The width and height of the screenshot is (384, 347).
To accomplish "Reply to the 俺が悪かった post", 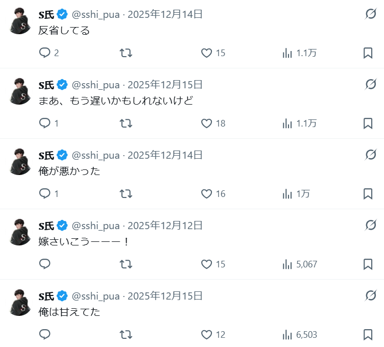I will 45,194.
